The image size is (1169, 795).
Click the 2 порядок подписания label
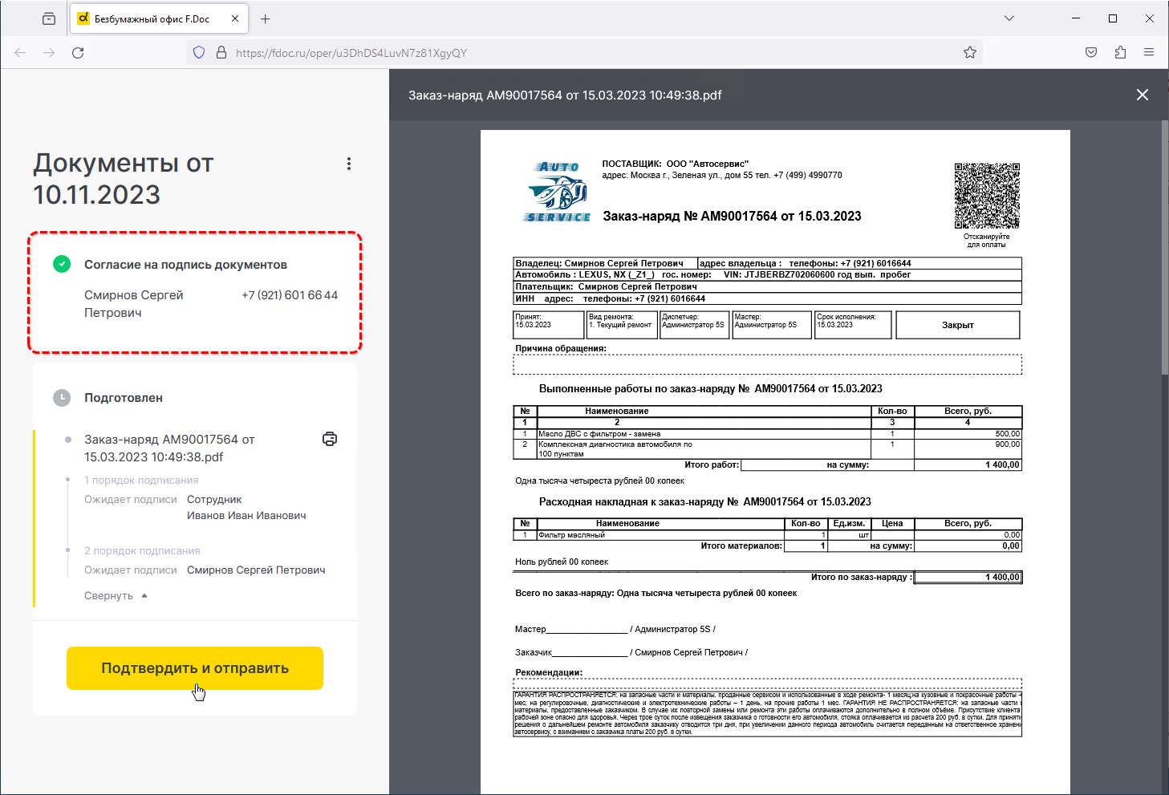pyautogui.click(x=142, y=551)
